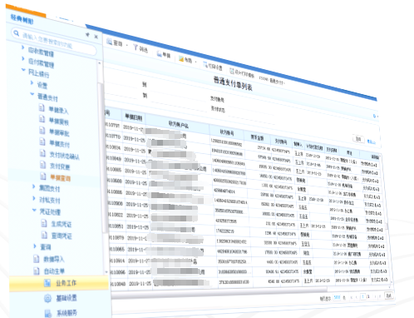This screenshot has height=318, width=414.
Task: Click the 栏目设置 column settings icon
Action: (x=205, y=65)
